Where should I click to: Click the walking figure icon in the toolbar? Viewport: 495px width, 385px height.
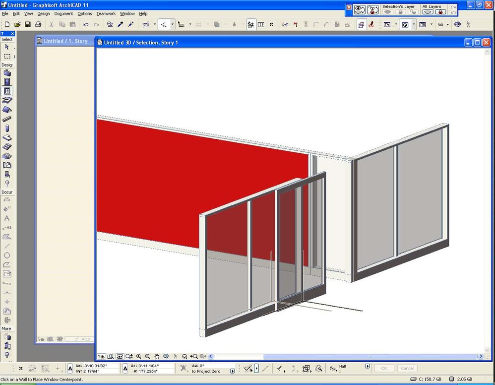pos(468,24)
